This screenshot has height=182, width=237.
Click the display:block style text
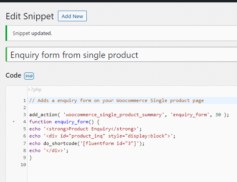[146, 136]
